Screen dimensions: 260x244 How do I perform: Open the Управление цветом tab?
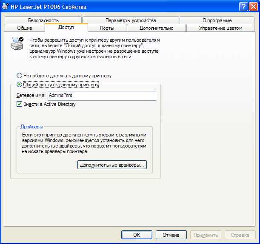pyautogui.click(x=220, y=28)
